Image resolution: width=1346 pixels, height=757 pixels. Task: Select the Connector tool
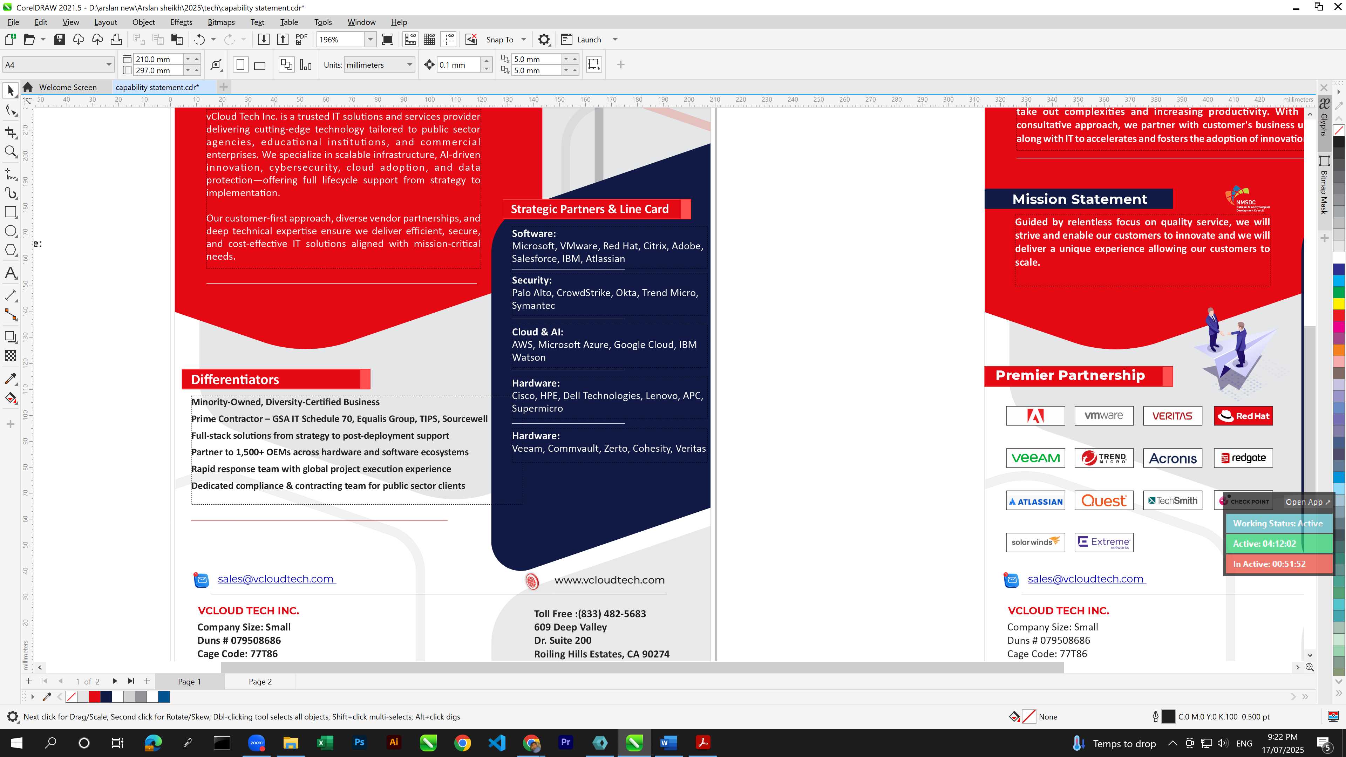point(11,314)
